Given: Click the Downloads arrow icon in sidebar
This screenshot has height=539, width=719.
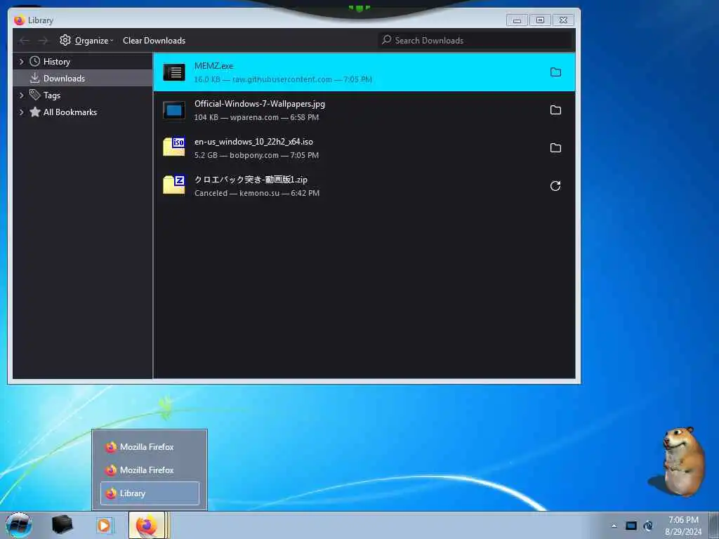Looking at the screenshot, I should click(x=35, y=78).
